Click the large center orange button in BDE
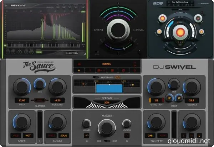 click(180, 32)
